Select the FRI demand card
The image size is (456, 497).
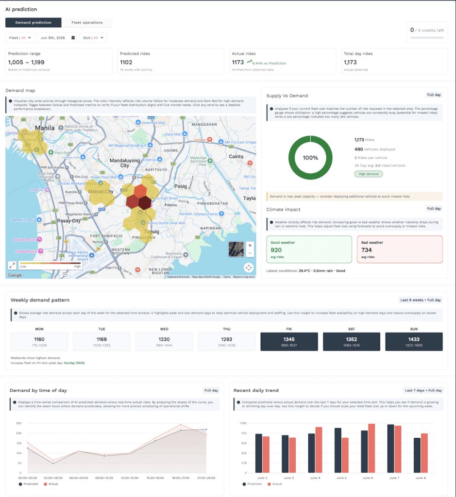[x=289, y=342]
